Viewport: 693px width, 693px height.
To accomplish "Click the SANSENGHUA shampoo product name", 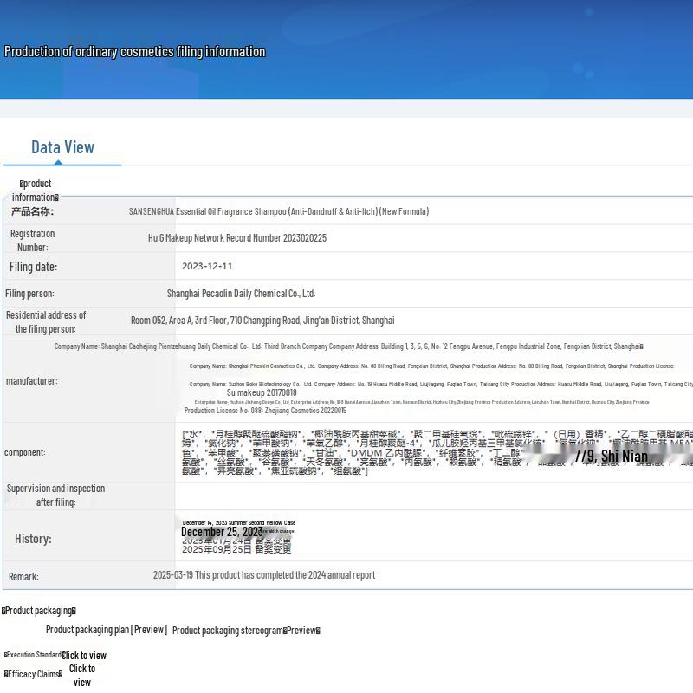I will [278, 211].
